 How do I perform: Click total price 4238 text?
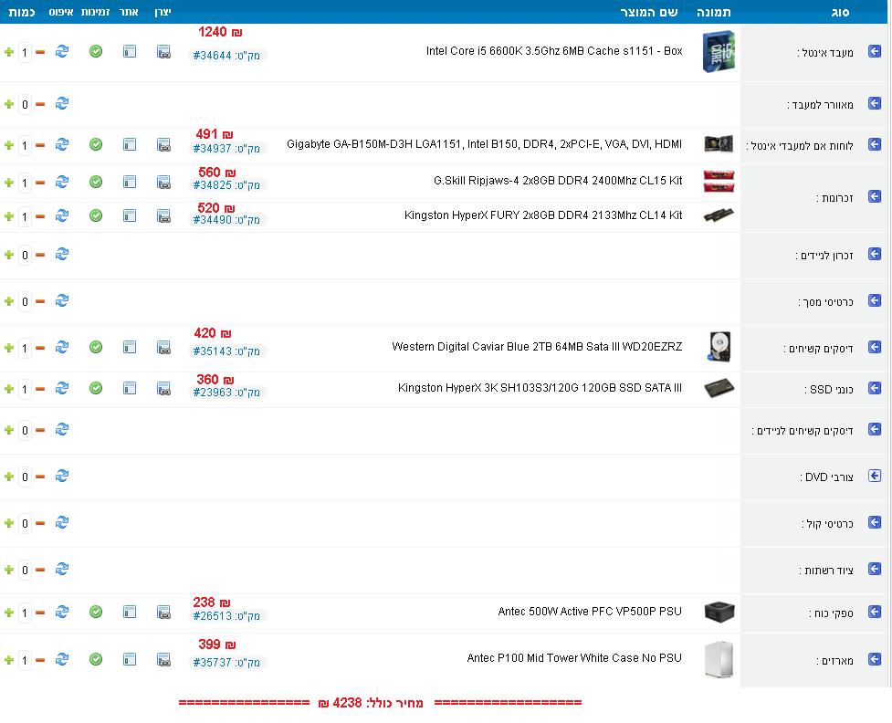tap(371, 703)
